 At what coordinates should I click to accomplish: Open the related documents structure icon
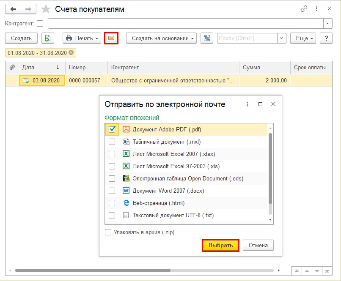click(206, 38)
